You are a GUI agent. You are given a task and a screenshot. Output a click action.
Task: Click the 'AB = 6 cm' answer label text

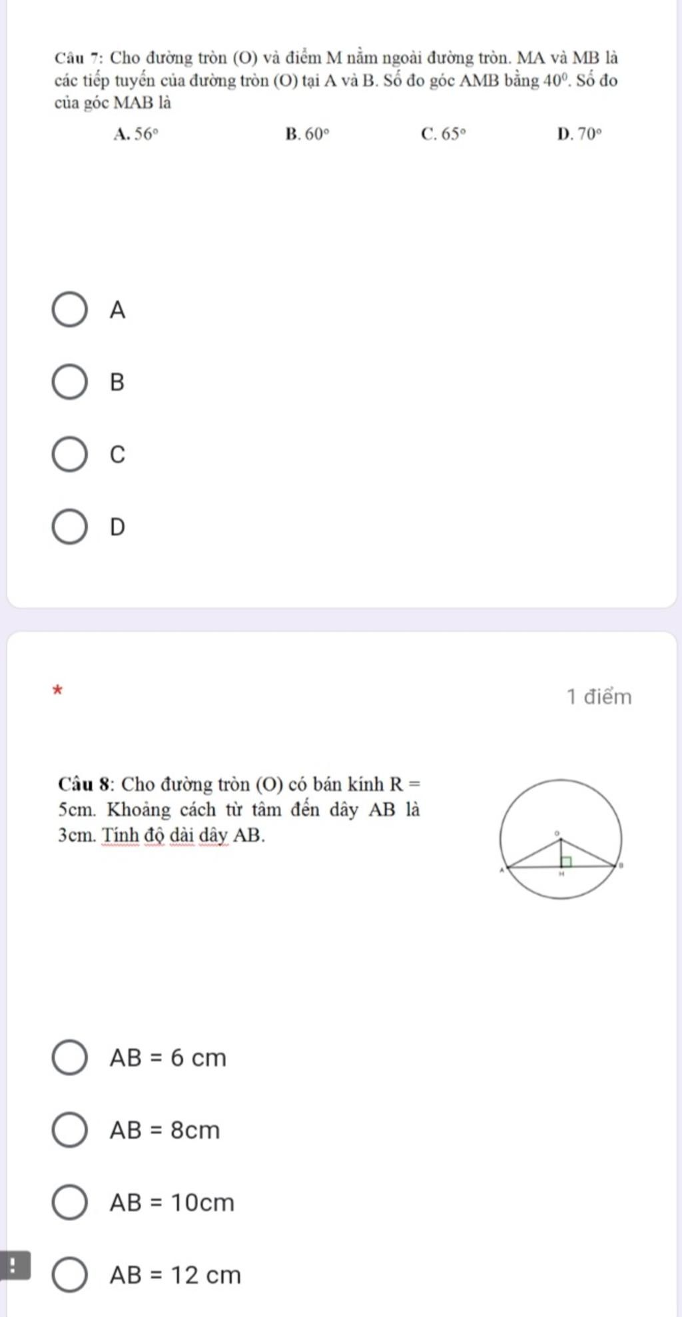pos(169,1057)
